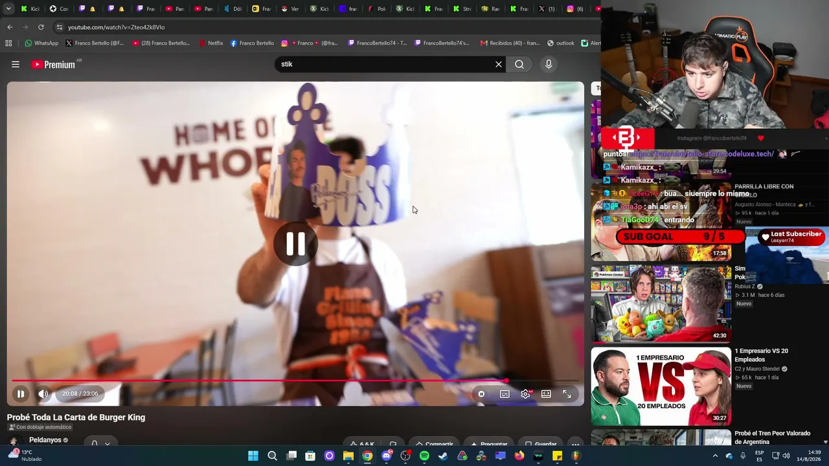Open Windows taskbar search
Image resolution: width=829 pixels, height=466 pixels.
click(273, 456)
